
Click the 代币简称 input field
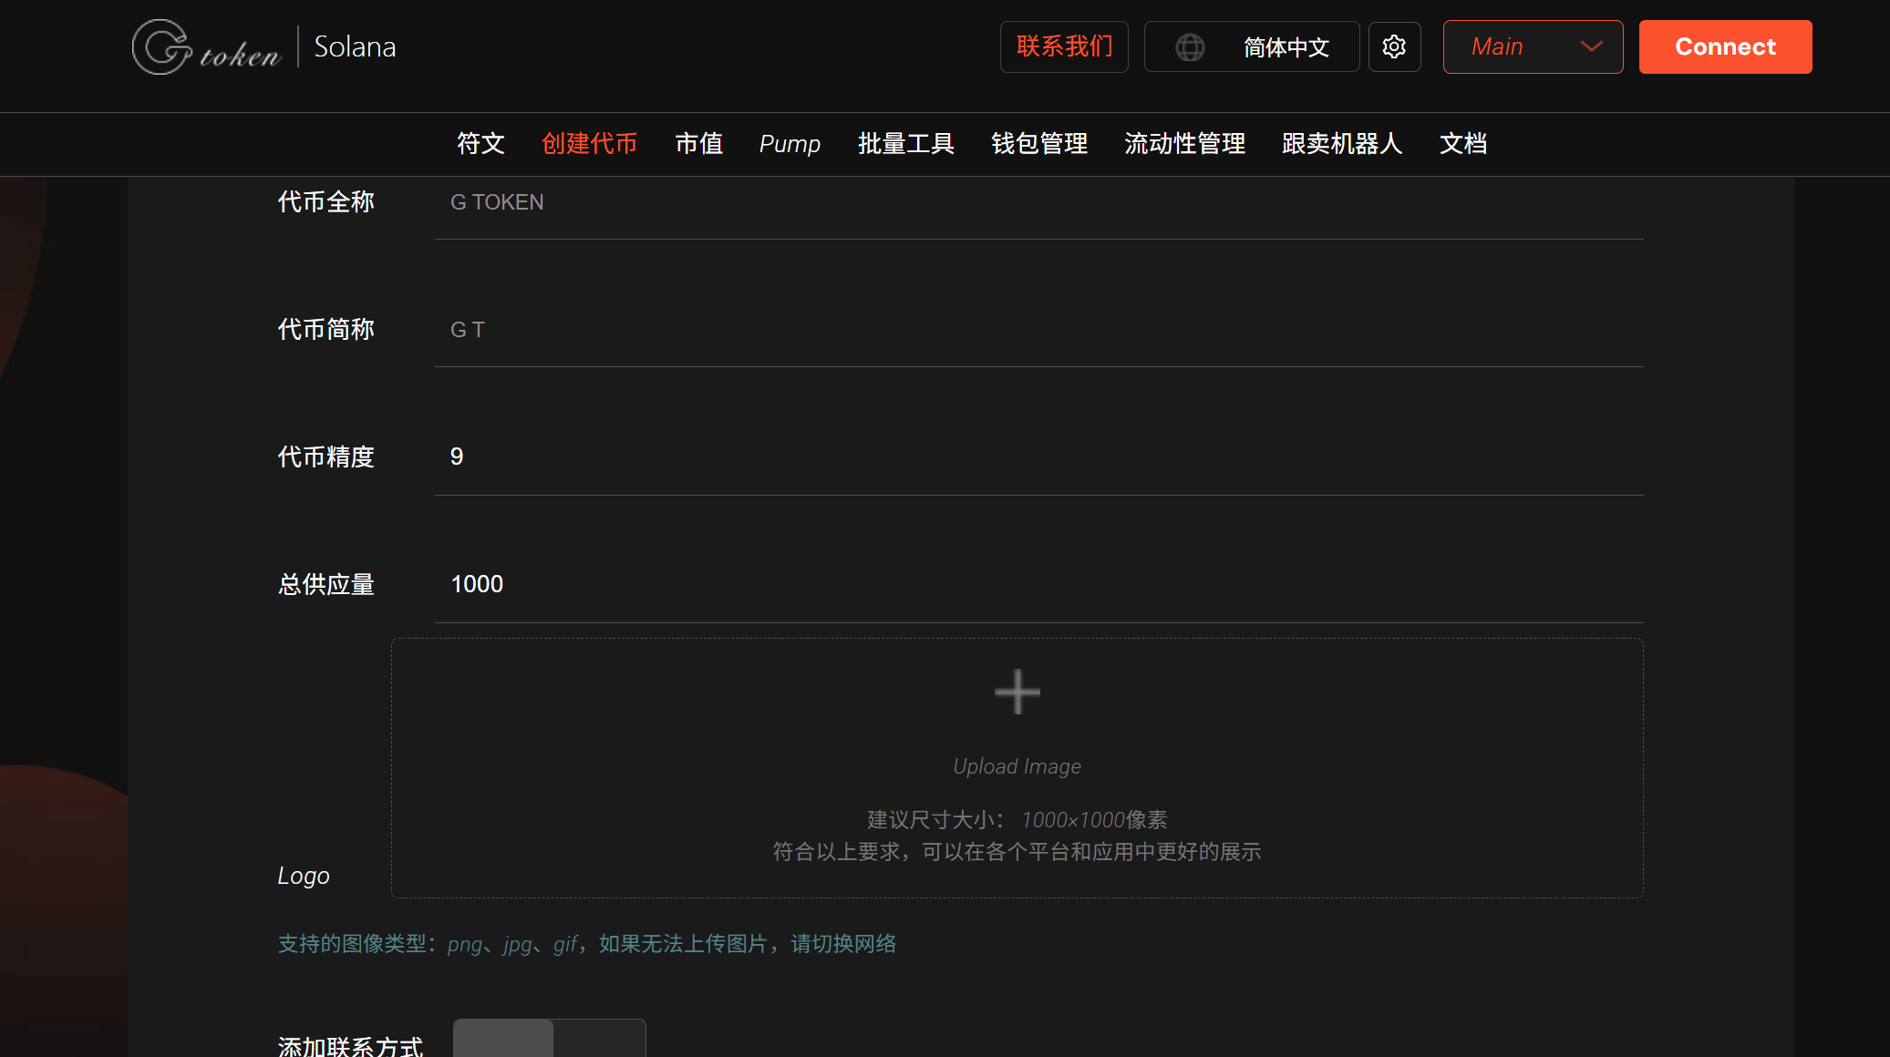pos(1038,330)
